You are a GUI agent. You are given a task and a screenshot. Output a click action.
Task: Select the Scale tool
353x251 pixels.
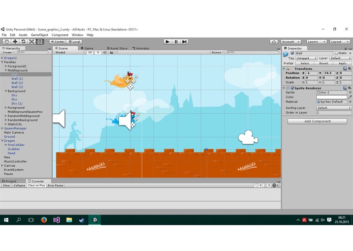(31, 42)
